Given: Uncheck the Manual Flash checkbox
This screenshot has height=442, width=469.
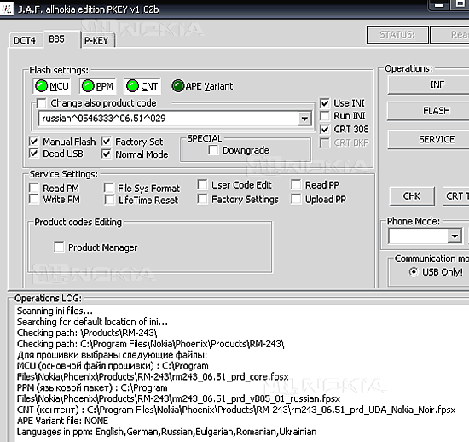Looking at the screenshot, I should pyautogui.click(x=34, y=142).
